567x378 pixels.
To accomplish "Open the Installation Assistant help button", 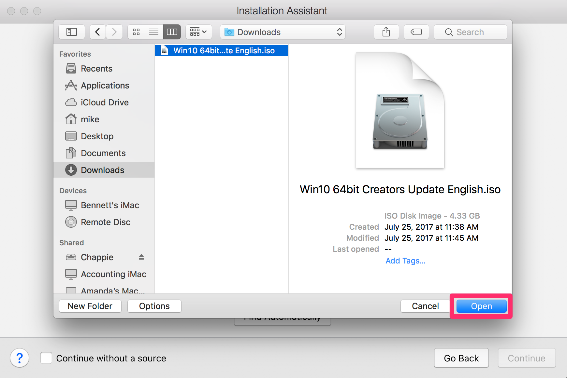I will [x=20, y=358].
